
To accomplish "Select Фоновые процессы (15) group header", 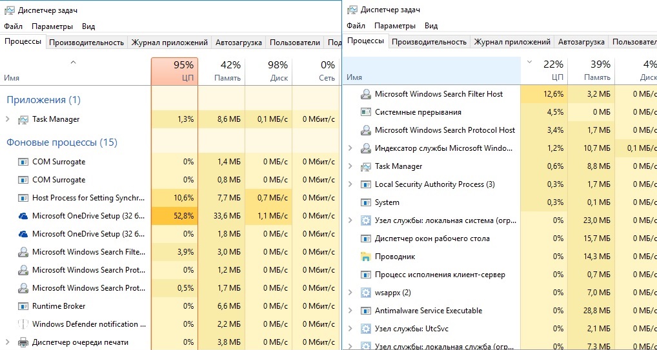I will (61, 142).
